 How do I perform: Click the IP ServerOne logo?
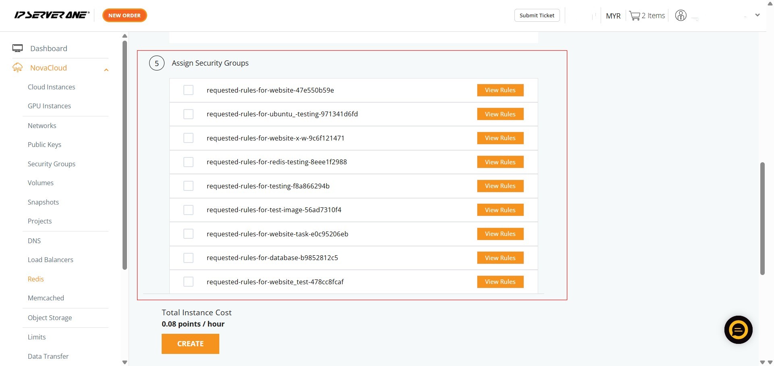pos(52,15)
